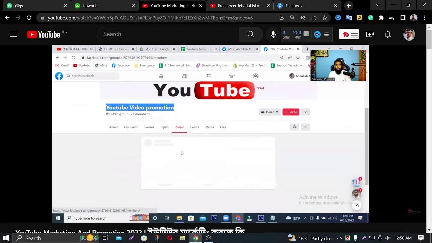Close the Gigs tab
The height and width of the screenshot is (243, 432).
tap(65, 6)
